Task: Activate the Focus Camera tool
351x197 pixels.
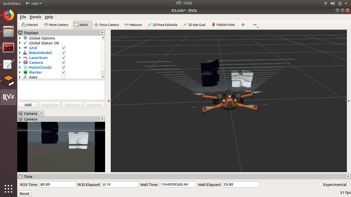Action: click(106, 25)
